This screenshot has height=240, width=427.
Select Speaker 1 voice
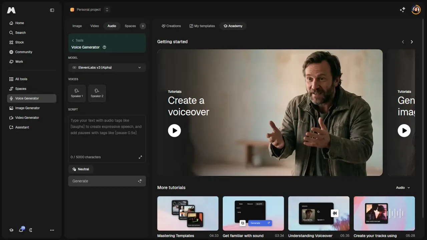point(77,93)
